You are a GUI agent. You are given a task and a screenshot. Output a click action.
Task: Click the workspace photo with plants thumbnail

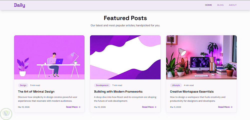(x=201, y=57)
